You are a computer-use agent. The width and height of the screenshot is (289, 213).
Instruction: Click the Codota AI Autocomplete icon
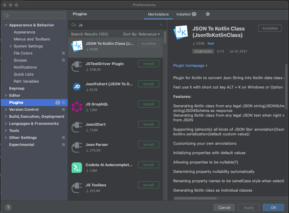(x=76, y=167)
